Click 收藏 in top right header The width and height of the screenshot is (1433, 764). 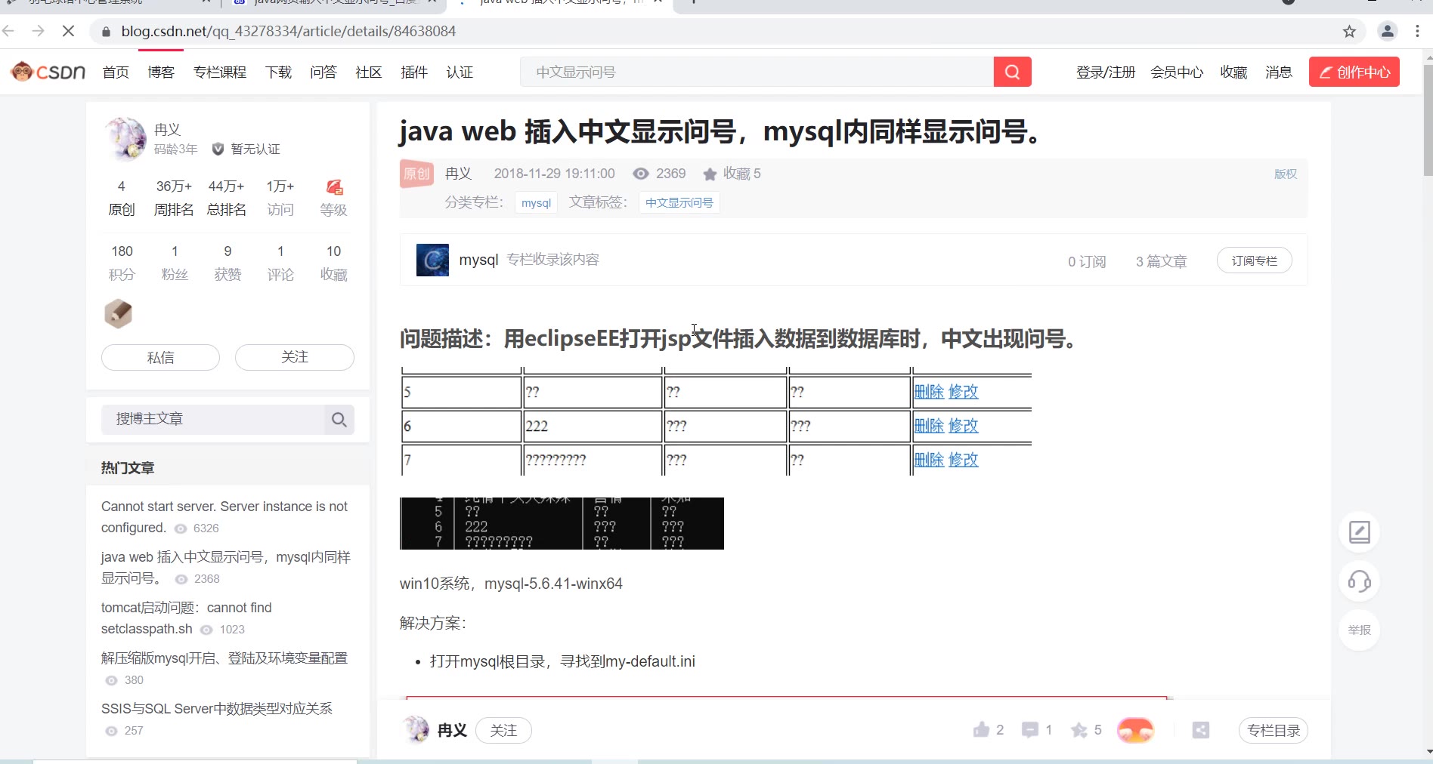point(1233,72)
